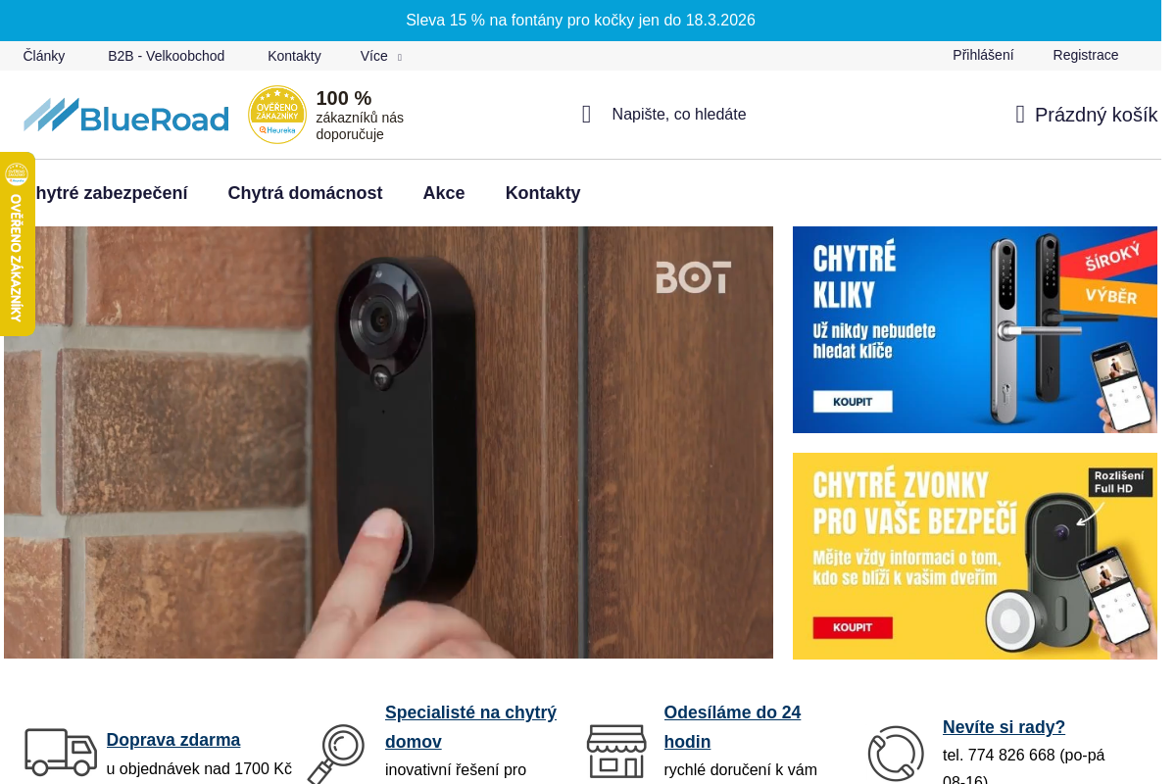Image resolution: width=1176 pixels, height=784 pixels.
Task: Click Koupit on Chytré kliky banner
Action: pyautogui.click(x=853, y=401)
